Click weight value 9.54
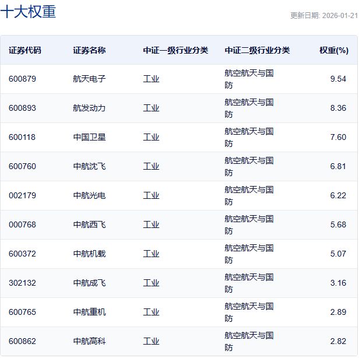The width and height of the screenshot is (359, 358). pos(338,79)
